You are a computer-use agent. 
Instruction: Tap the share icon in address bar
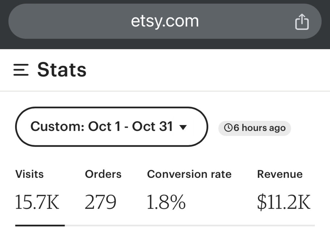[302, 22]
